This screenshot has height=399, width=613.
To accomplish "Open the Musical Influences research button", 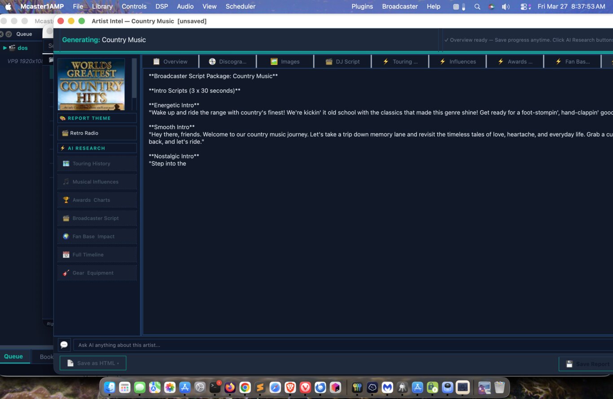I will (x=97, y=182).
